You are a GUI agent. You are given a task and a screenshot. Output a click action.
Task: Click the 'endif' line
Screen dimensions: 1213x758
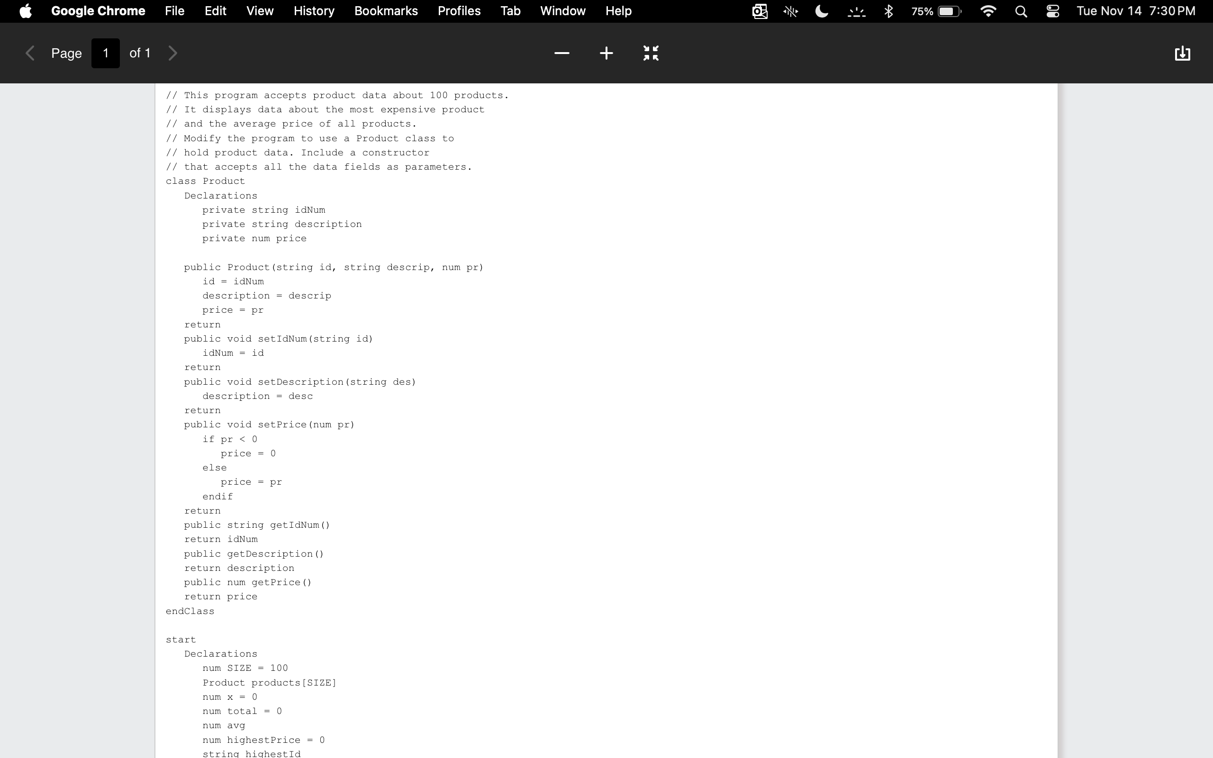[217, 496]
